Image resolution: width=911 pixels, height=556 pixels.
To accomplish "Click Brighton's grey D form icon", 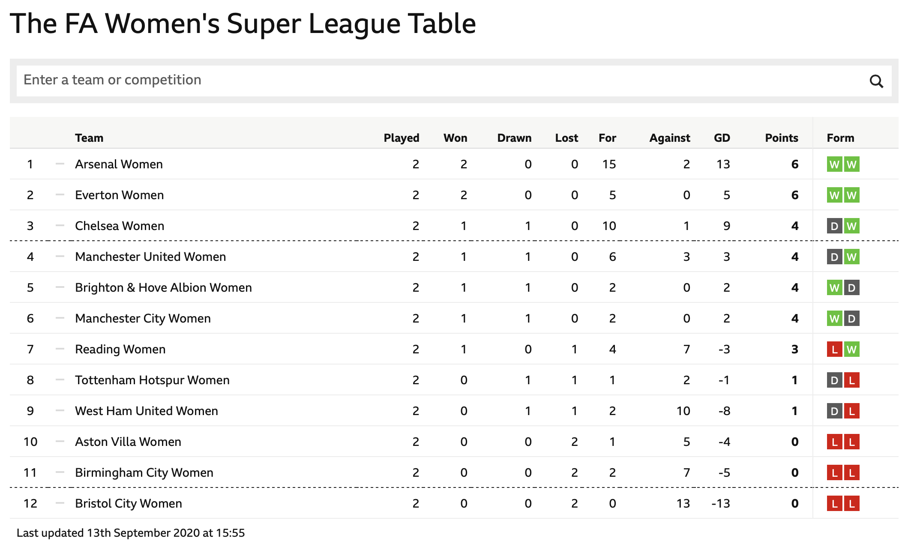I will tap(852, 288).
